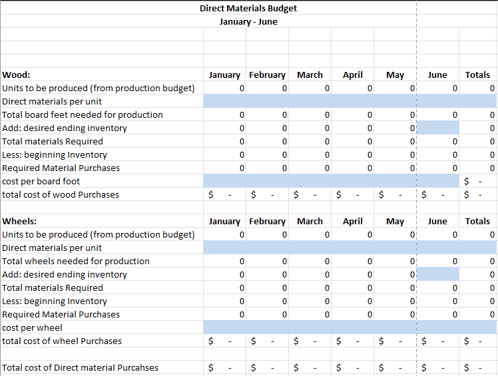Image resolution: width=498 pixels, height=376 pixels.
Task: Click blue Wood Direct materials per unit January cell
Action: [224, 102]
